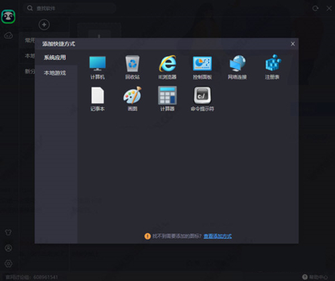The image size is (335, 281).
Task: Select the 网络连接 network connection icon
Action: click(237, 63)
